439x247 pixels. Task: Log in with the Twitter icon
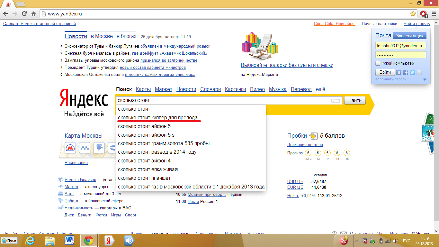(412, 72)
